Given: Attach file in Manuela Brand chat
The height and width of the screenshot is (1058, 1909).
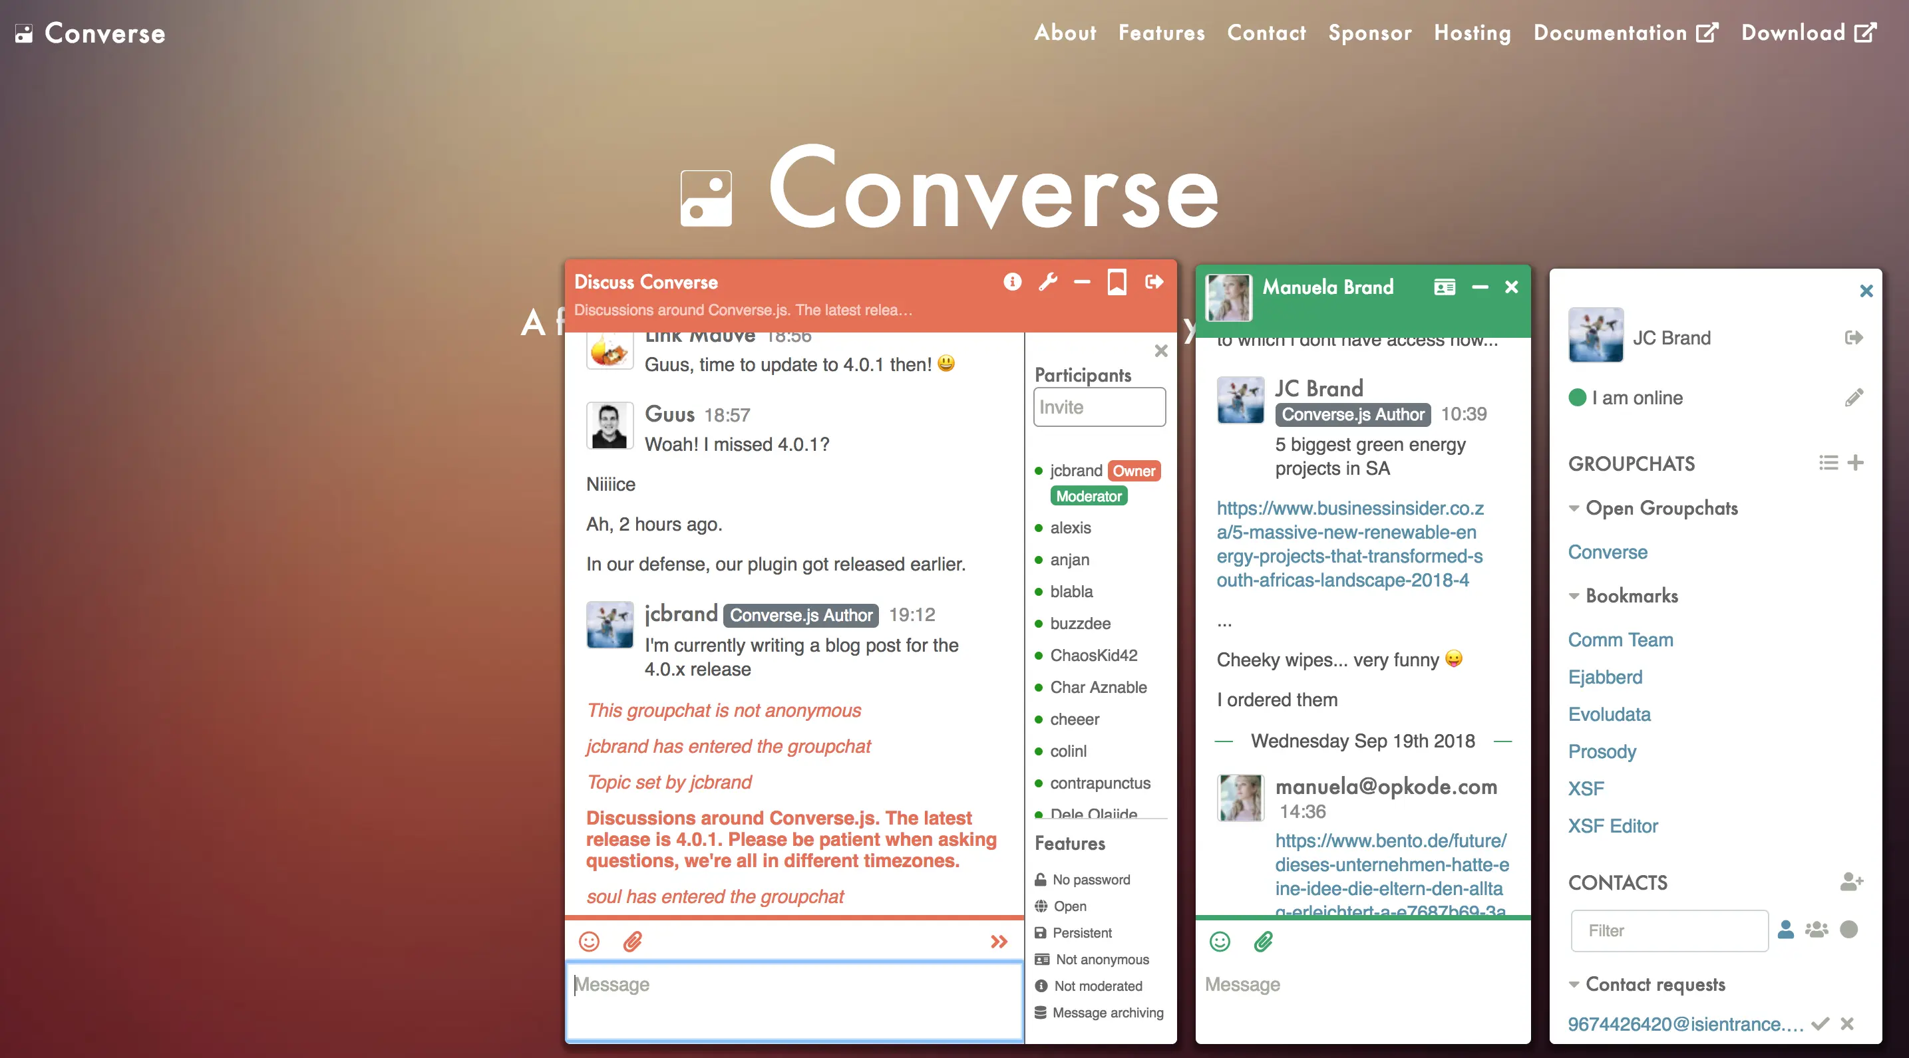Looking at the screenshot, I should coord(1264,941).
